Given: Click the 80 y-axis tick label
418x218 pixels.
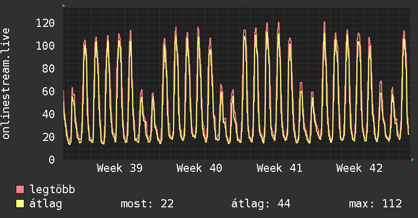Looking at the screenshot, I should tap(49, 69).
